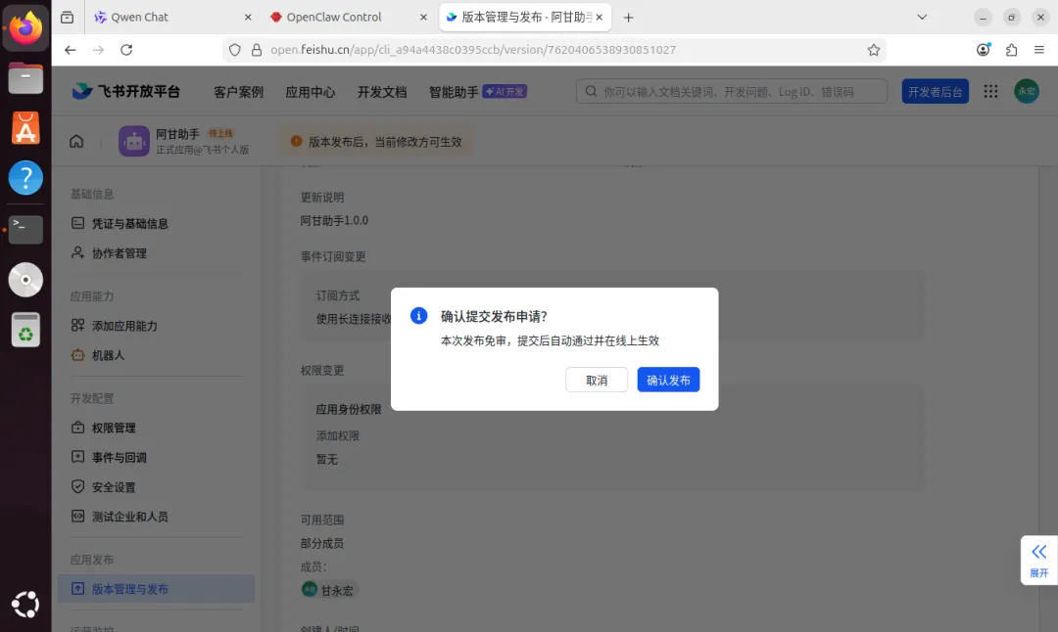Click the padlock site info icon
Screen dimensions: 1058x632
click(257, 50)
